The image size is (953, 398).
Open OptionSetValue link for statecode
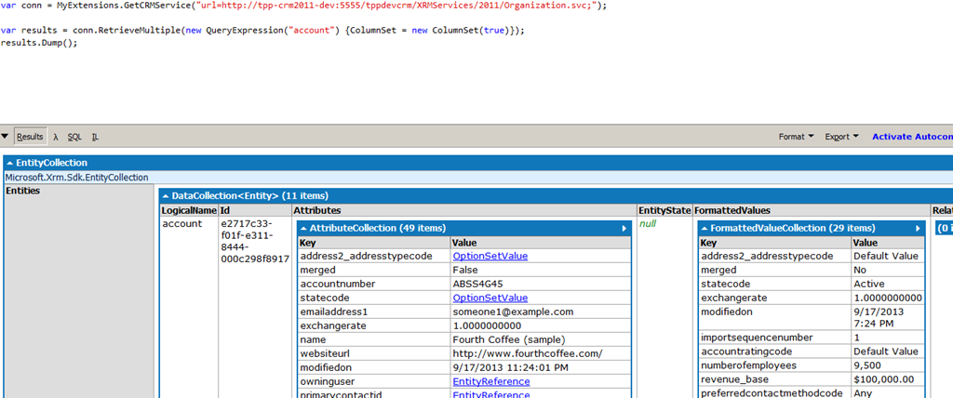(x=490, y=298)
